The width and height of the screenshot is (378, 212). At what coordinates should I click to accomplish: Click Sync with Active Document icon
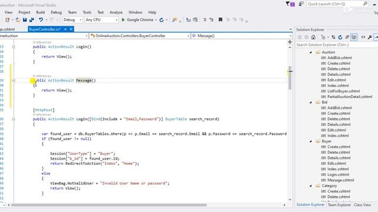click(333, 37)
